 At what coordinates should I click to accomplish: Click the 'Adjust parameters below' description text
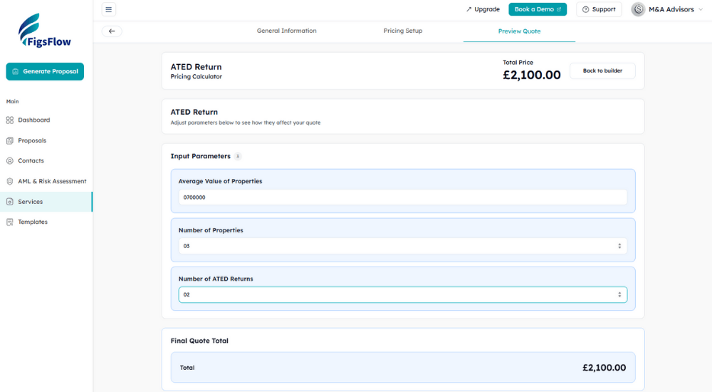pos(246,123)
